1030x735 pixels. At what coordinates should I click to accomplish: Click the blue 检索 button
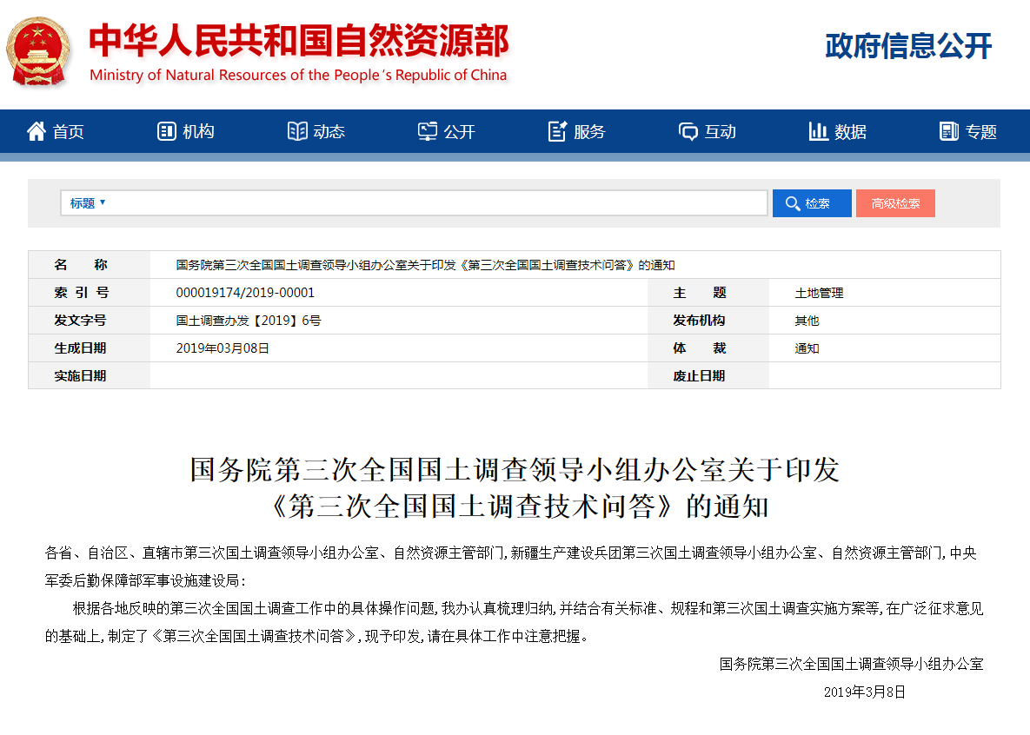click(812, 203)
